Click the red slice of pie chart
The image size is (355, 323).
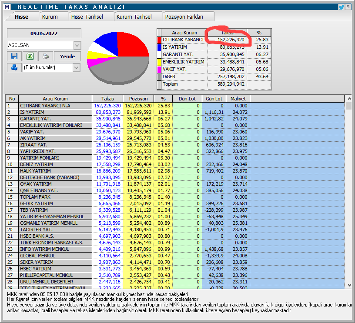coord(131,45)
